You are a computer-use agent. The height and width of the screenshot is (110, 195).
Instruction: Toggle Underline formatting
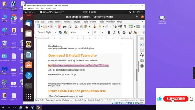coord(119,32)
